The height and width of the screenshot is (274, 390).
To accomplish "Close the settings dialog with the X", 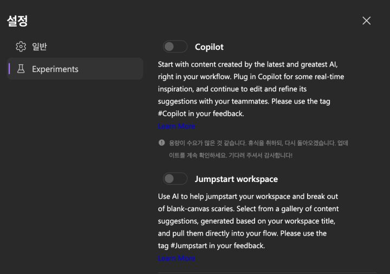I will (366, 21).
